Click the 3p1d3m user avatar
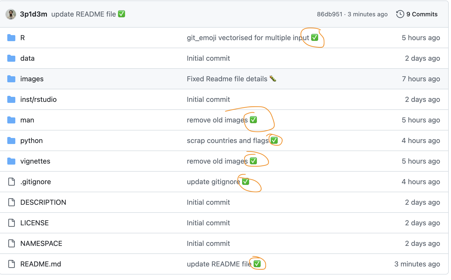Image resolution: width=451 pixels, height=280 pixels. [x=11, y=14]
